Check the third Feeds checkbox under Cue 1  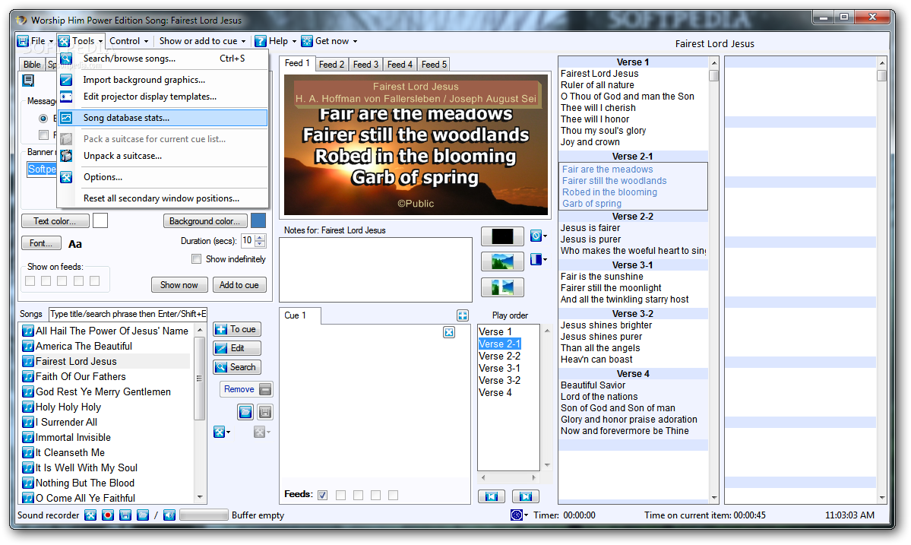click(x=359, y=495)
